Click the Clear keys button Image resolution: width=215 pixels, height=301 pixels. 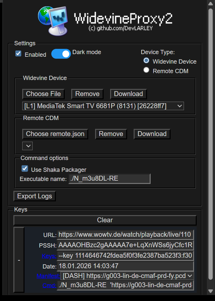(105, 220)
